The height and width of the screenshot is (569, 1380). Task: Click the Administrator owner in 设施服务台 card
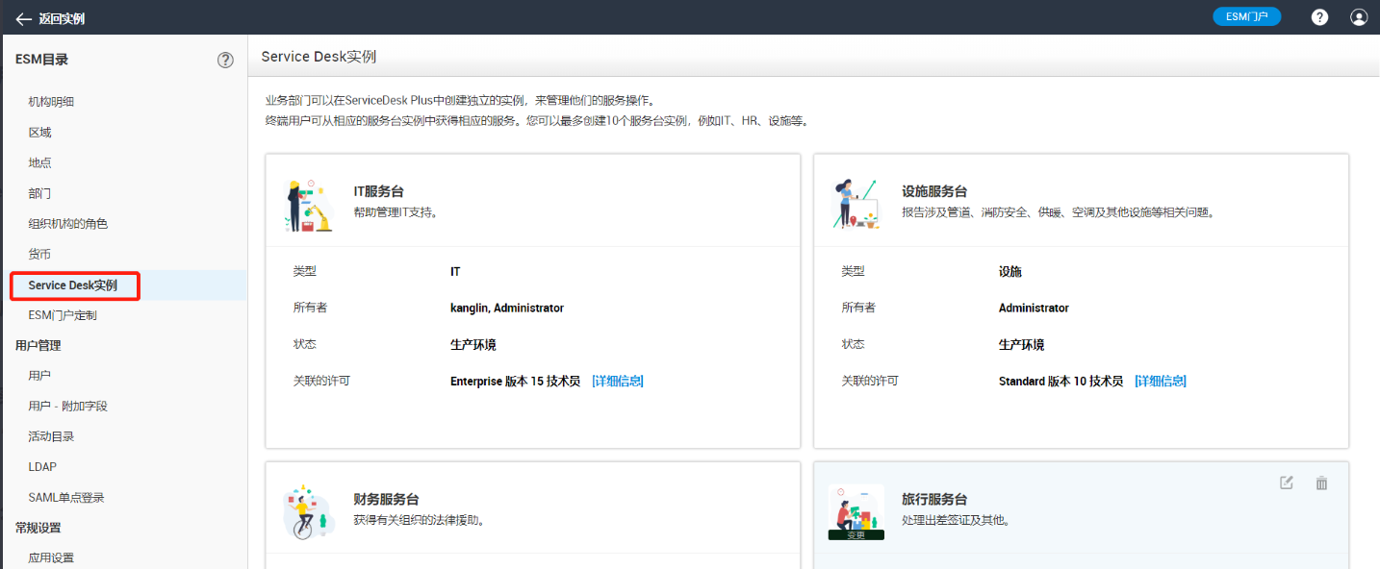pos(1035,309)
